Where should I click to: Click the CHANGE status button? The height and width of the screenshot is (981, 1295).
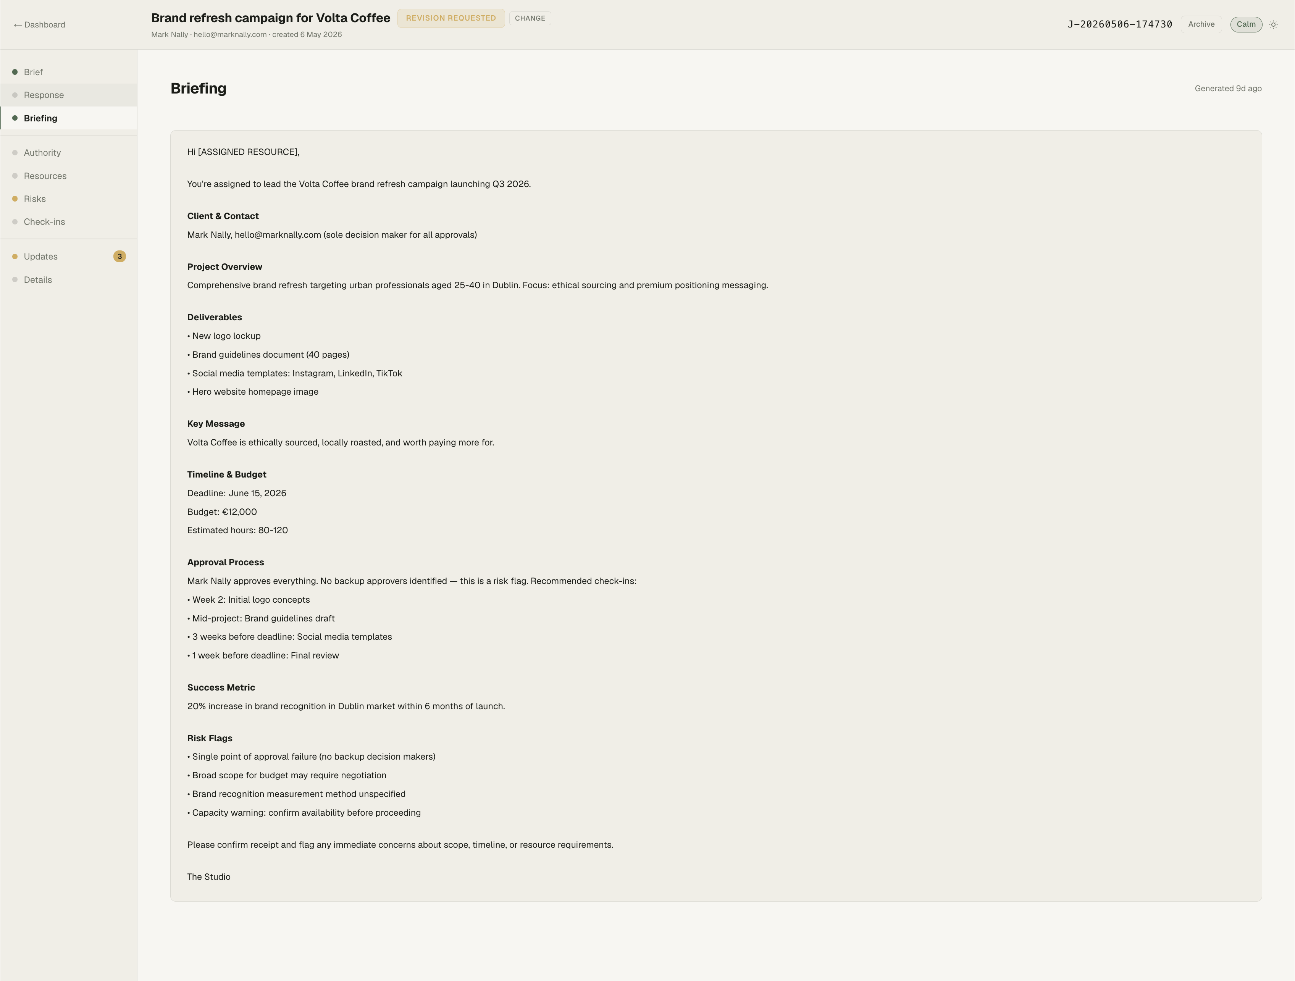pyautogui.click(x=530, y=18)
